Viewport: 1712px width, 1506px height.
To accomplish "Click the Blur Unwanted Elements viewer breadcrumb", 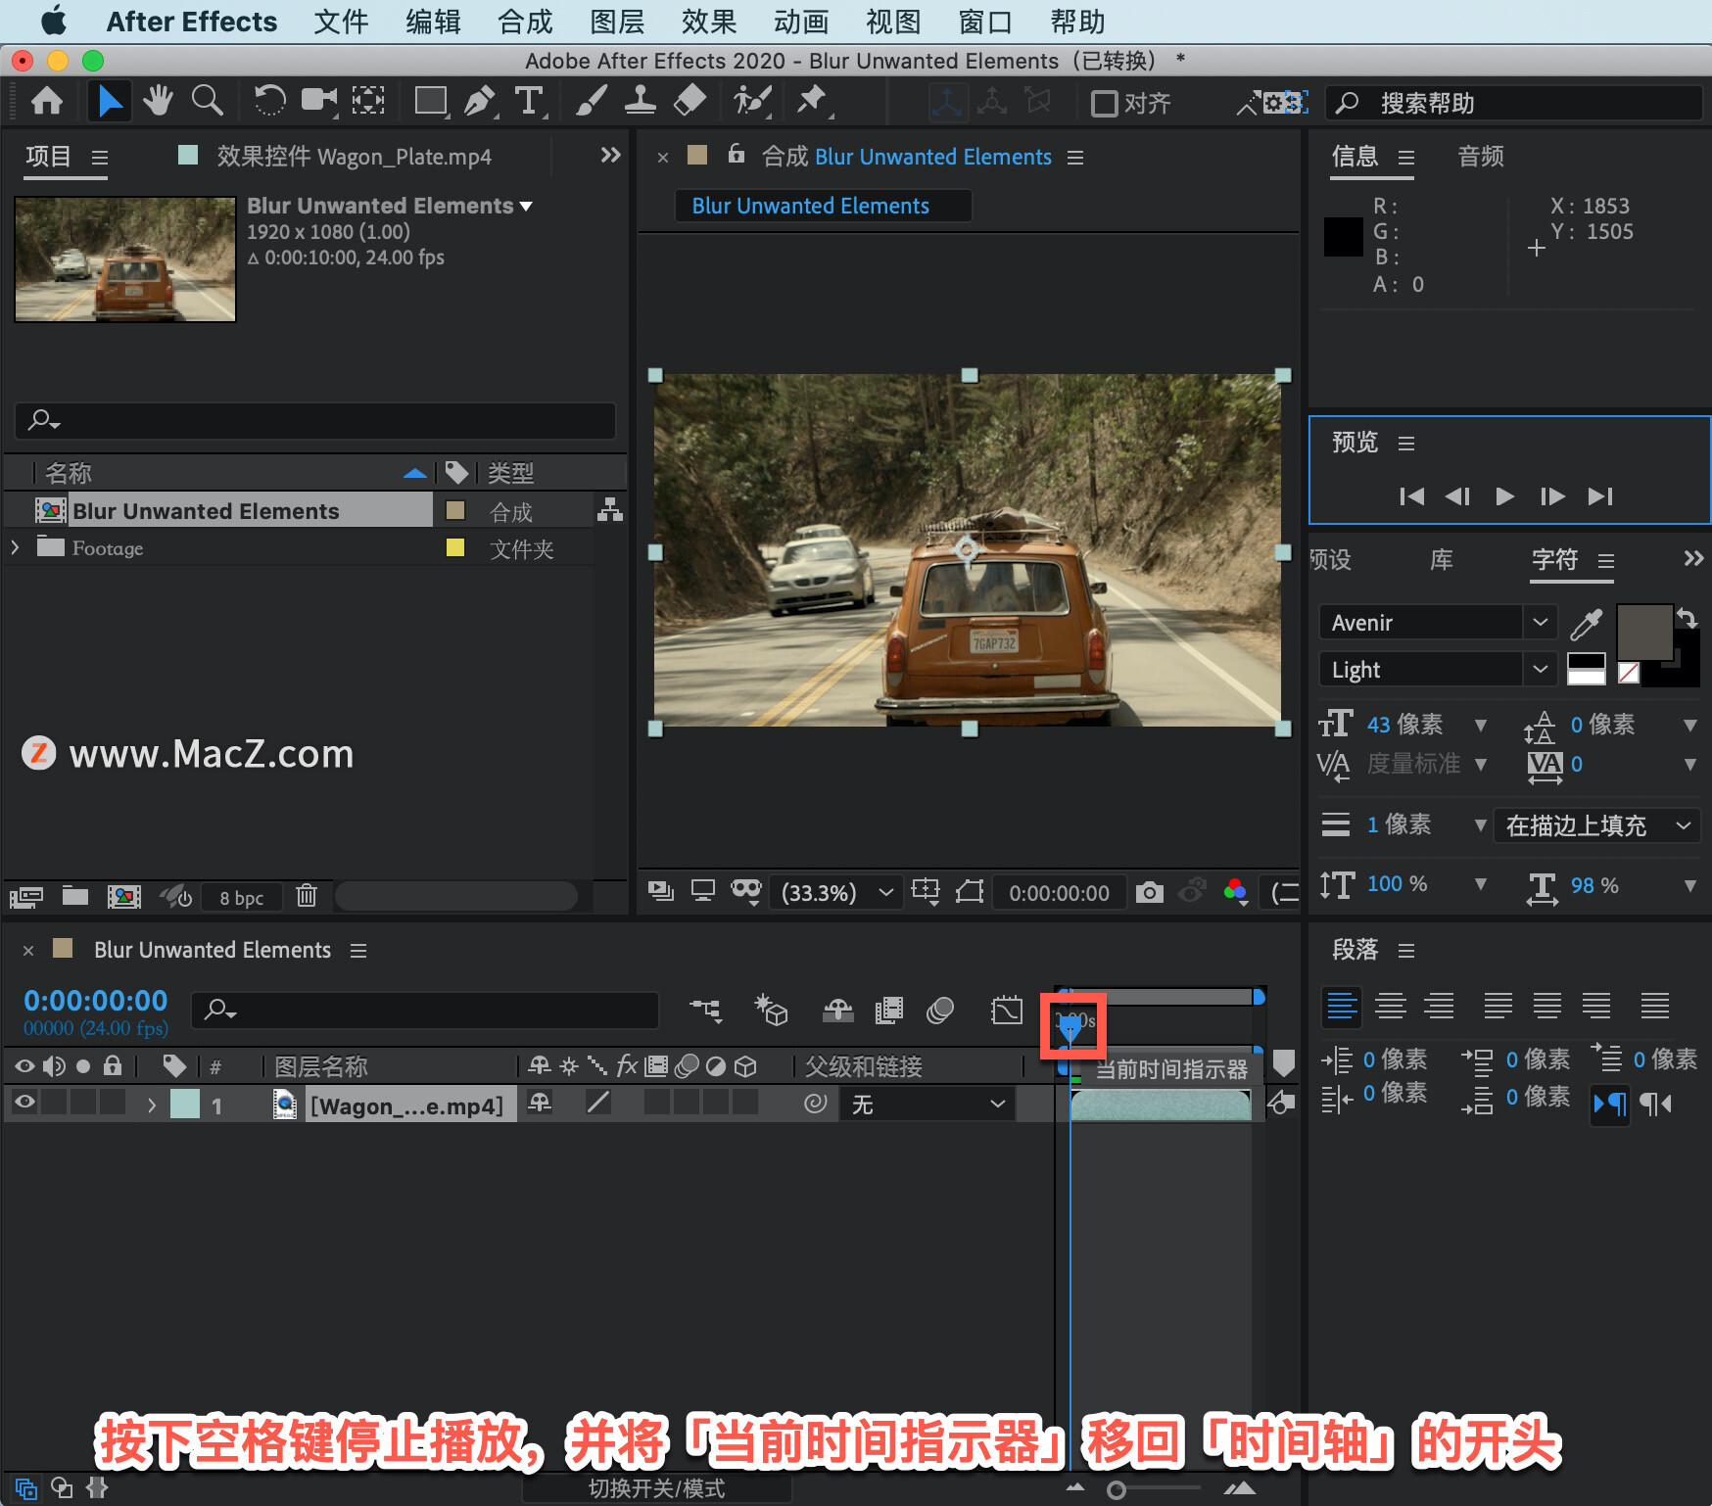I will pos(822,206).
